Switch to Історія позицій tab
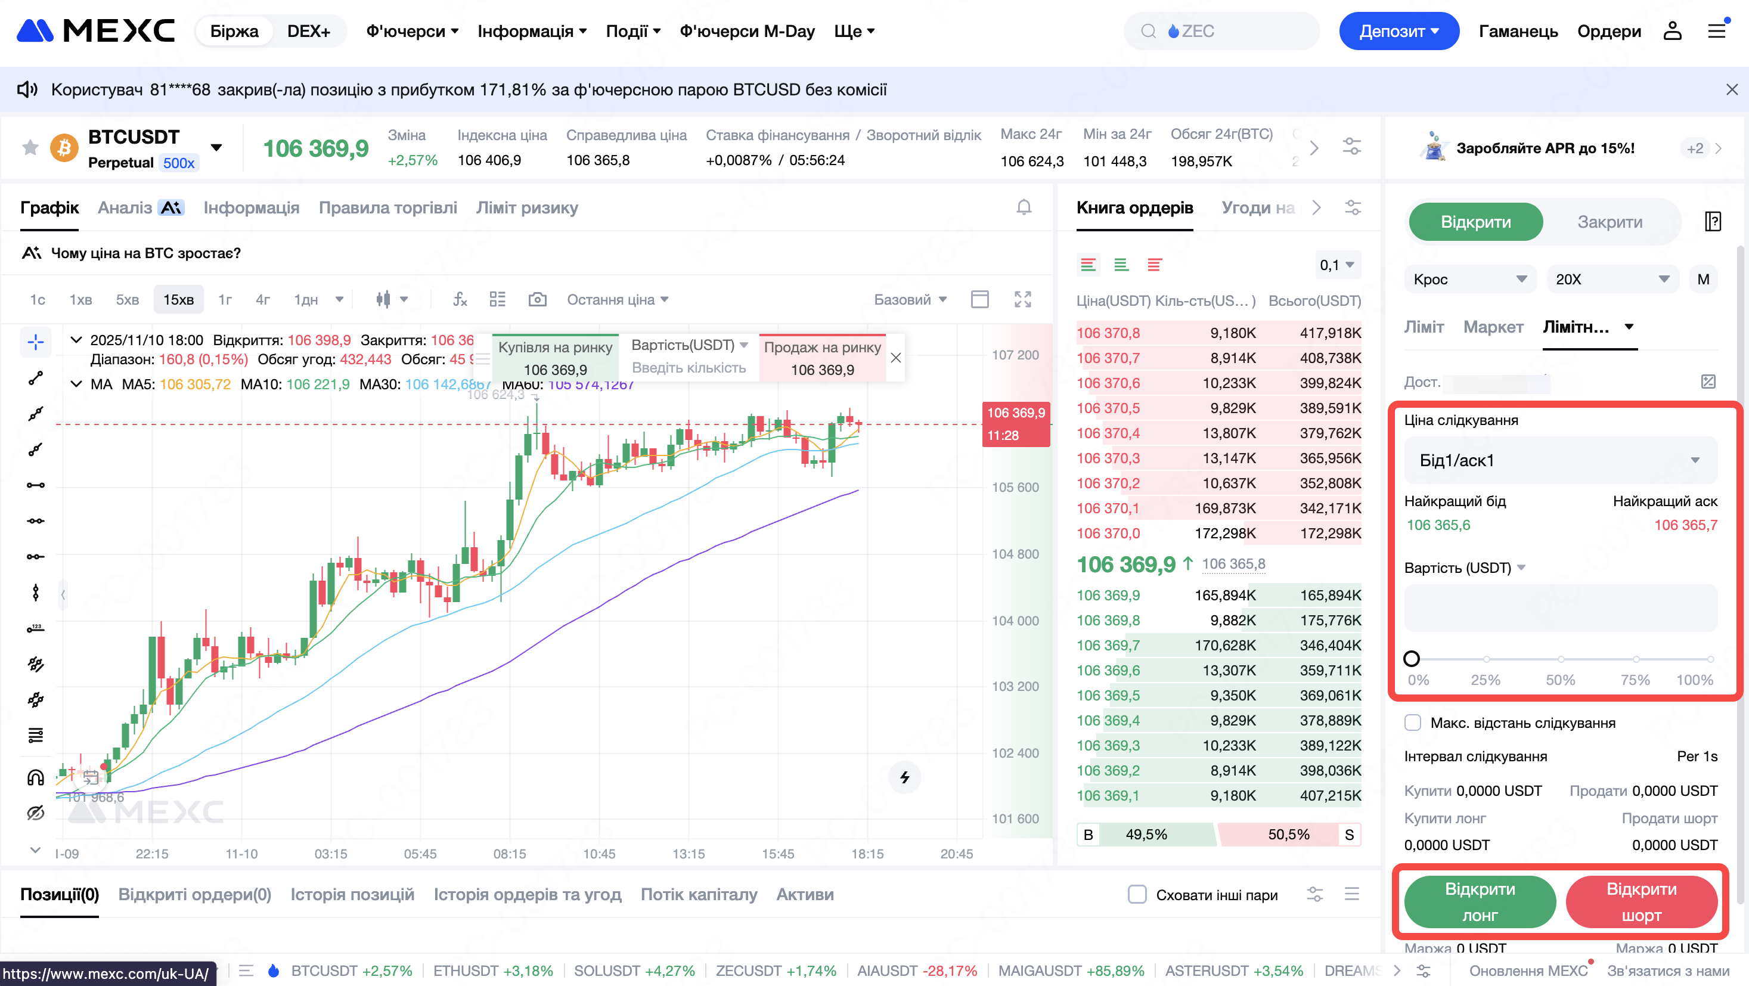Viewport: 1749px width, 986px height. click(x=352, y=894)
